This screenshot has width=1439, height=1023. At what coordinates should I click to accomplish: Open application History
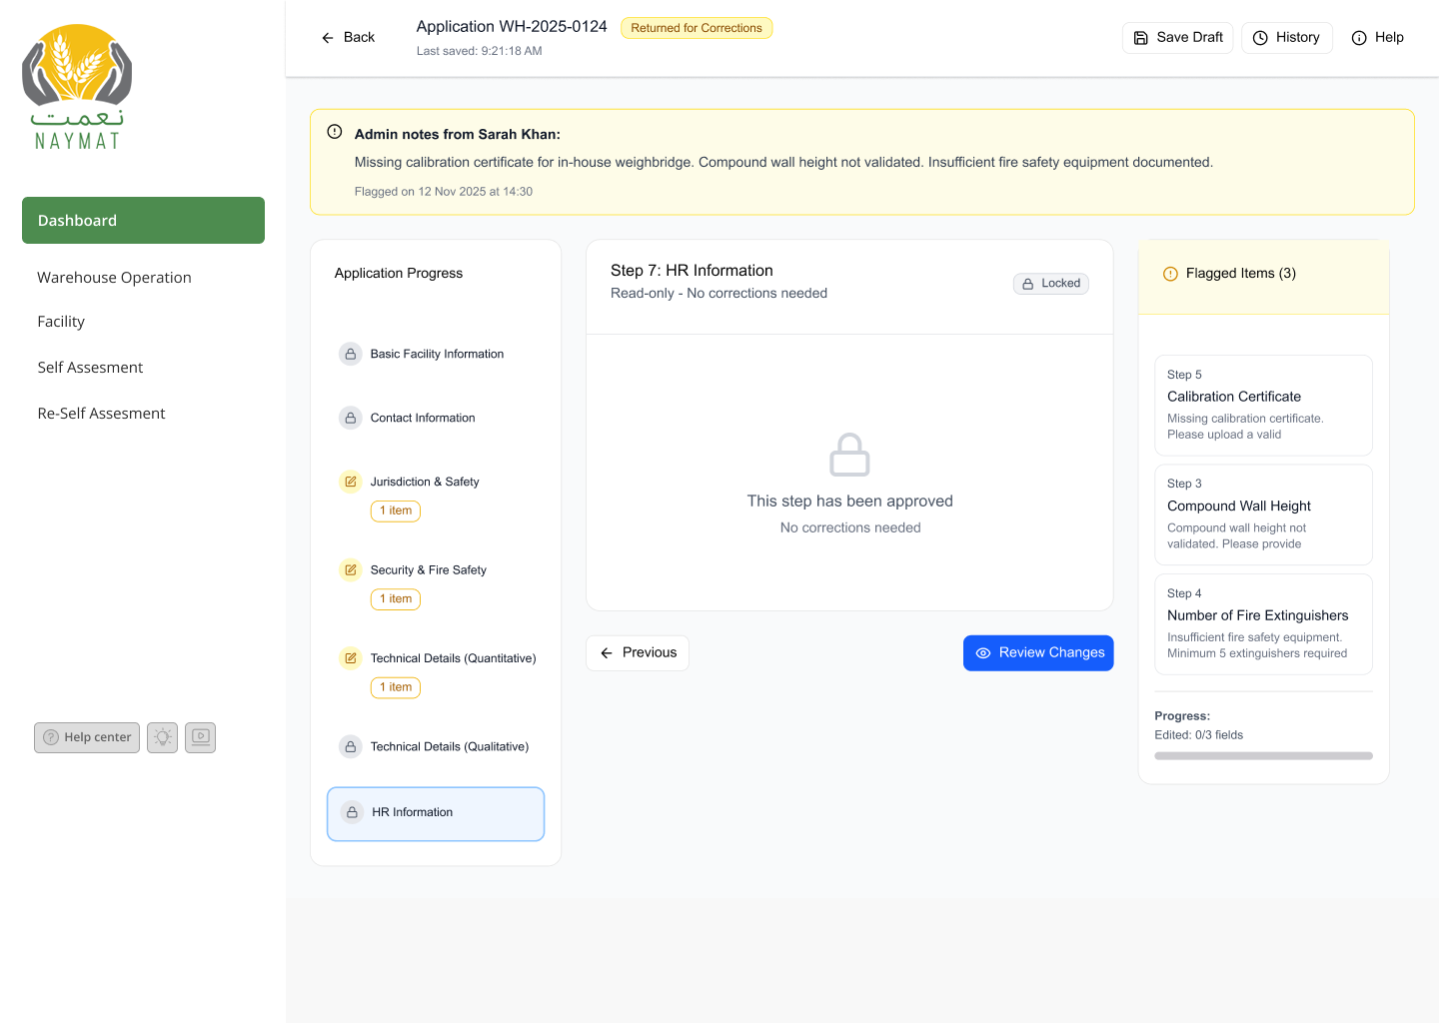1286,37
